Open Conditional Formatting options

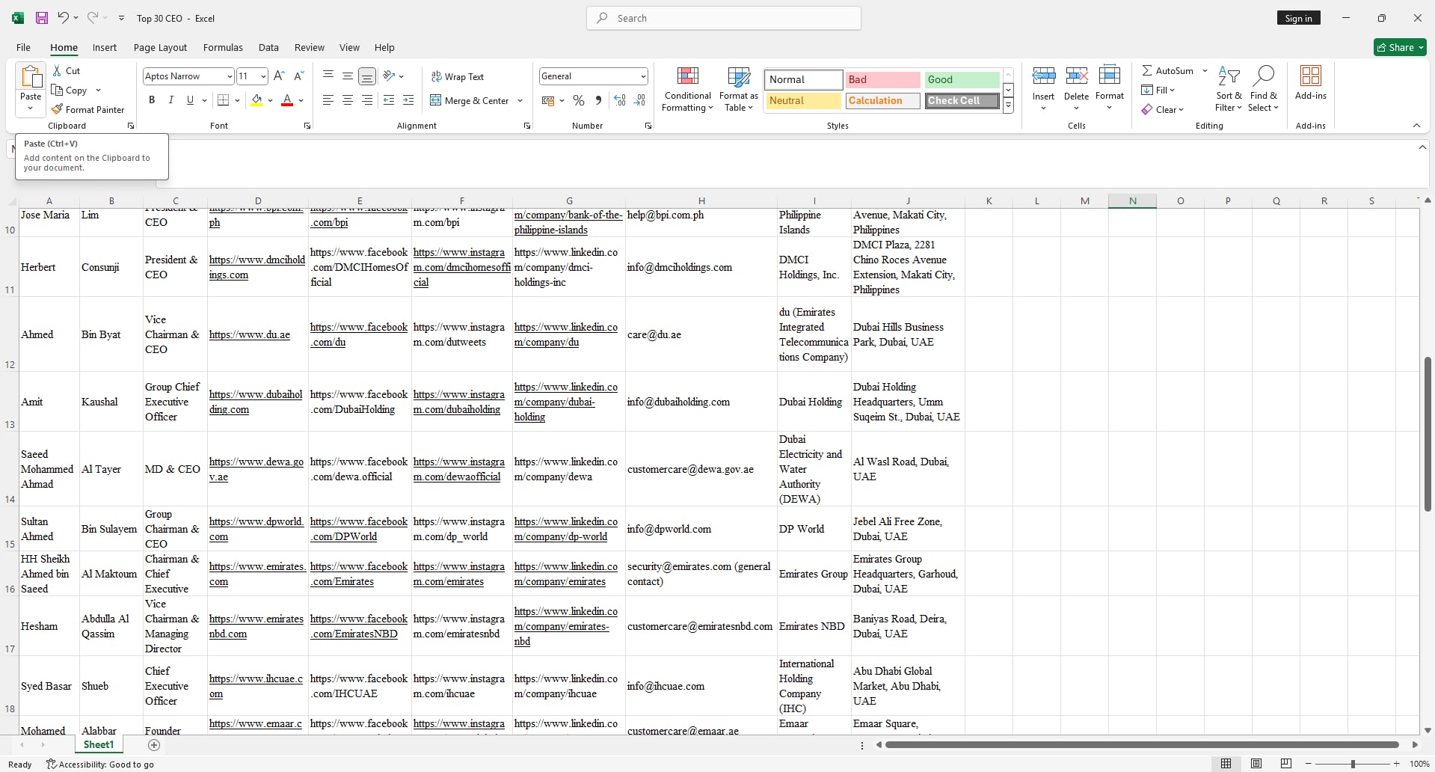coord(688,90)
